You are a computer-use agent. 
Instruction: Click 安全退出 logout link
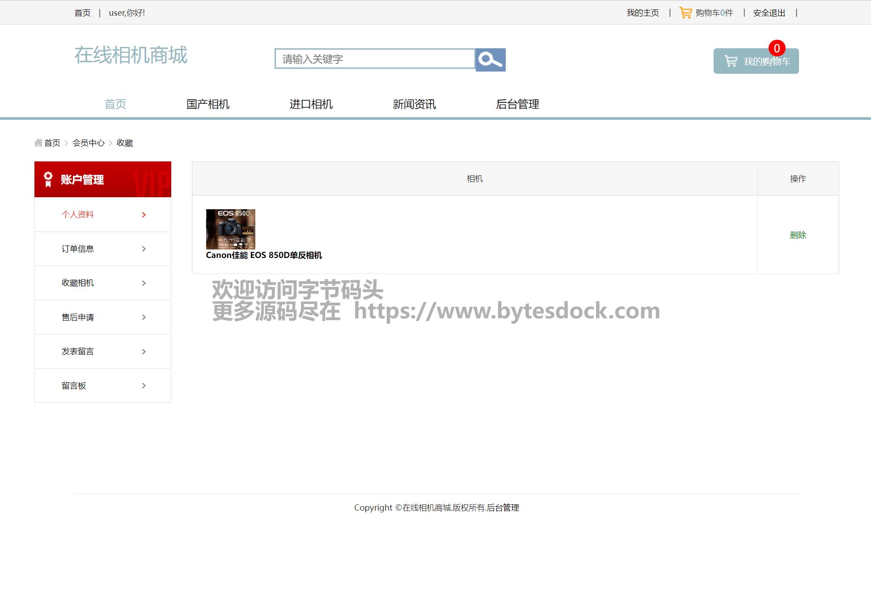click(769, 13)
